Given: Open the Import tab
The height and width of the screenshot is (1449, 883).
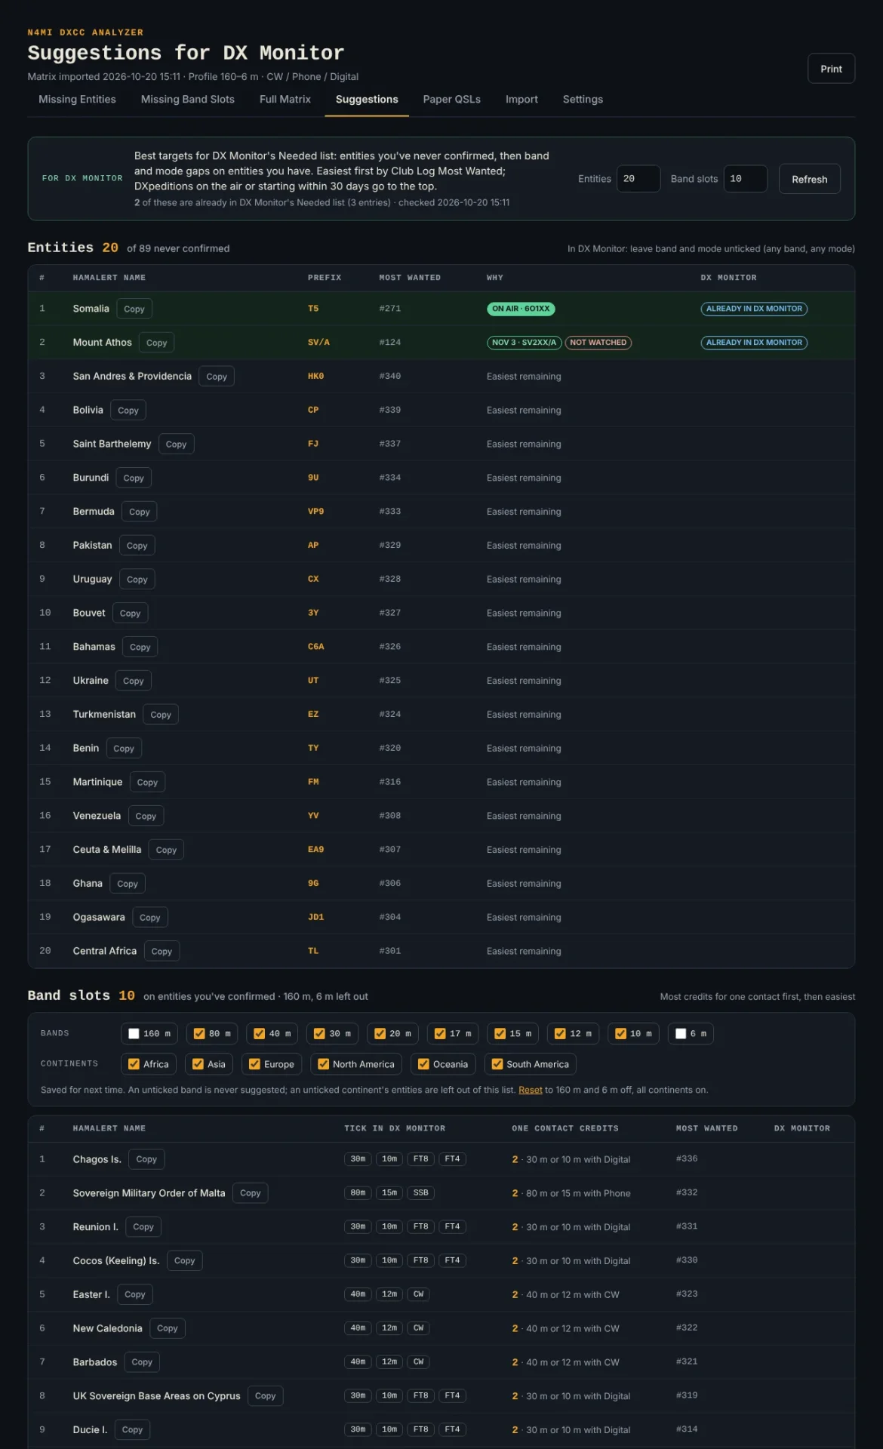Looking at the screenshot, I should (x=521, y=100).
